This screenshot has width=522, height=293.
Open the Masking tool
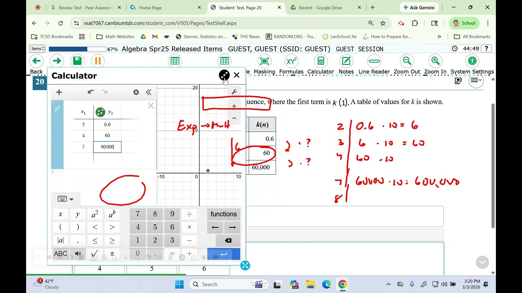tap(264, 64)
